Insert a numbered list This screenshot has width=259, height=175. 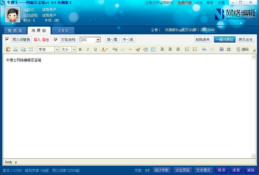click(187, 49)
